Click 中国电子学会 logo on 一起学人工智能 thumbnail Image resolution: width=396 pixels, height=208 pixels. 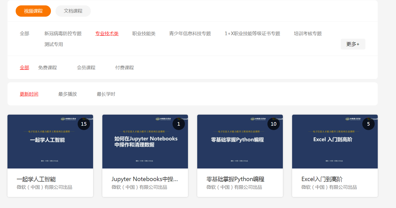coord(68,119)
